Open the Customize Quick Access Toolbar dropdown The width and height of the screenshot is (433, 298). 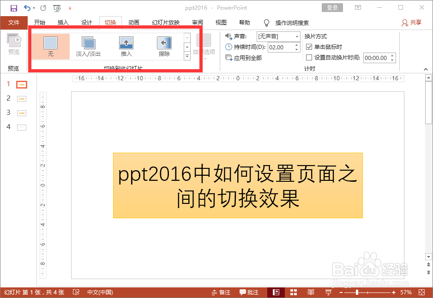[70, 8]
